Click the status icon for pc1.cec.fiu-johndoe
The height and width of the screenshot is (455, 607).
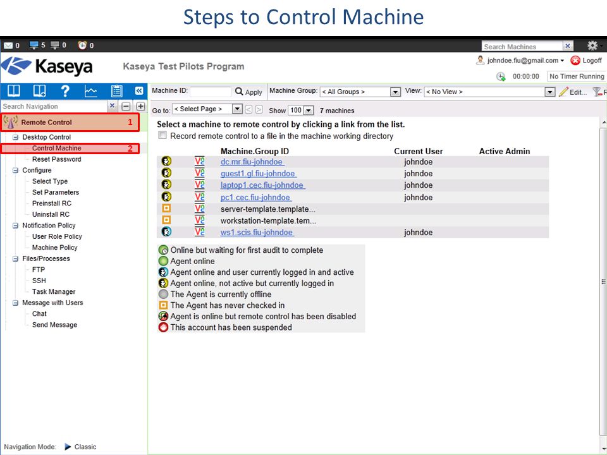click(166, 197)
